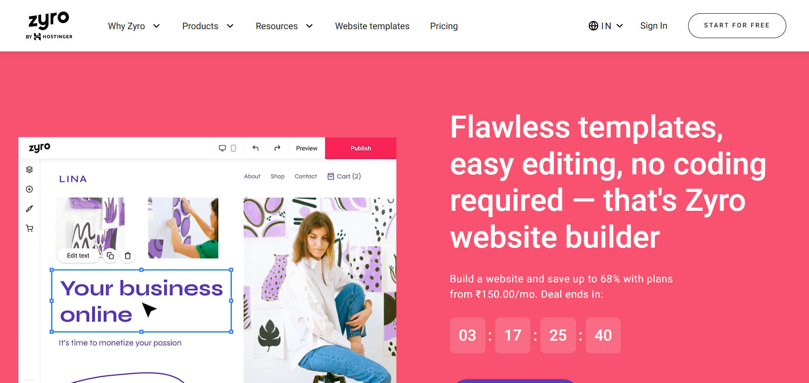Click the trash delete icon

[128, 256]
